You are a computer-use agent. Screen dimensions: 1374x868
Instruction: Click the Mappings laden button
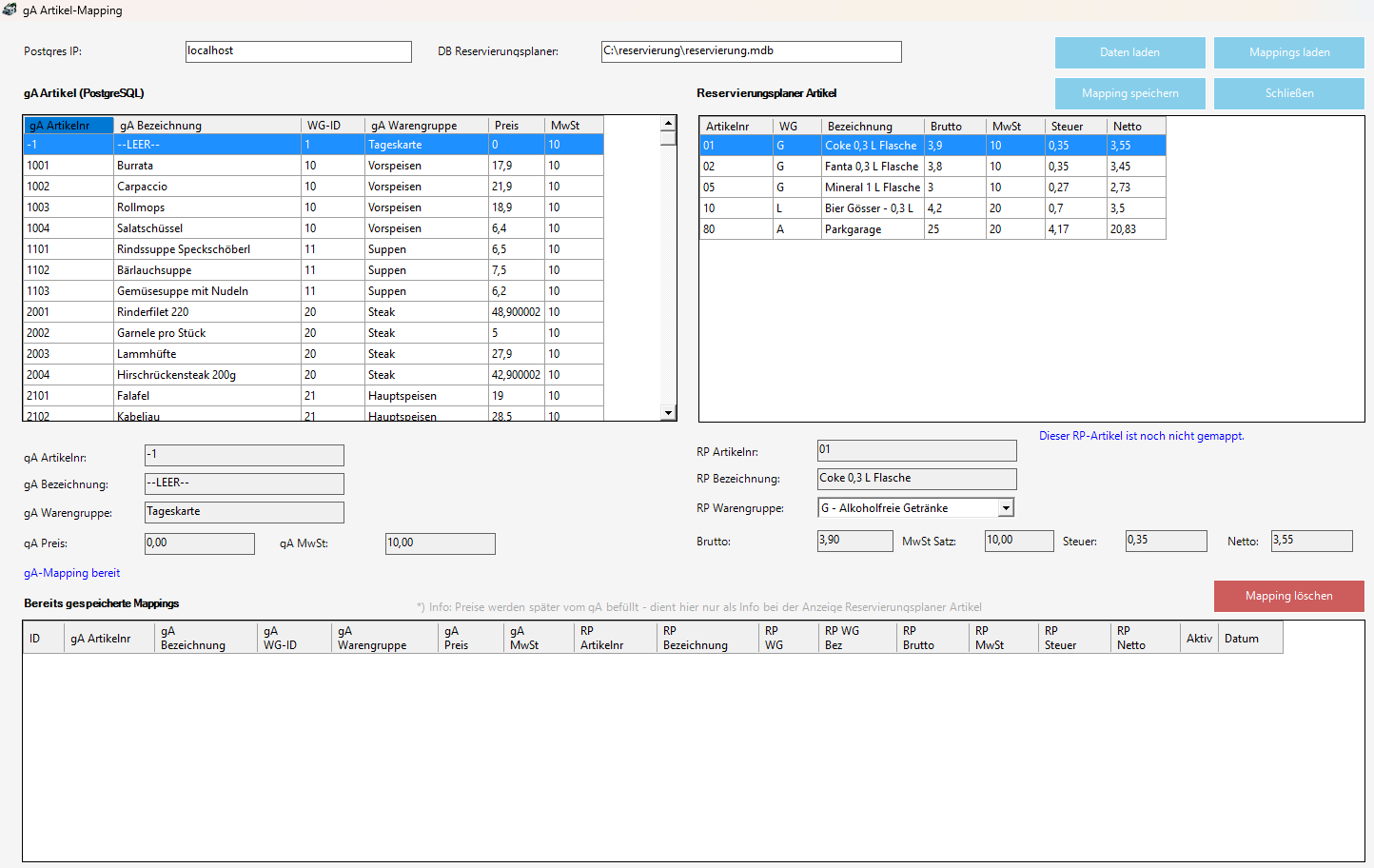click(x=1288, y=52)
